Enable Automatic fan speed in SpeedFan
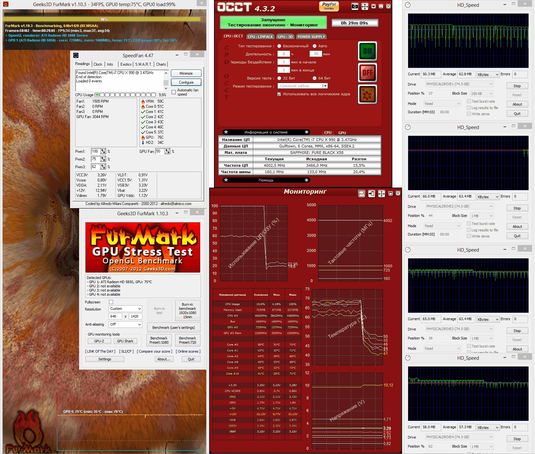 (174, 92)
